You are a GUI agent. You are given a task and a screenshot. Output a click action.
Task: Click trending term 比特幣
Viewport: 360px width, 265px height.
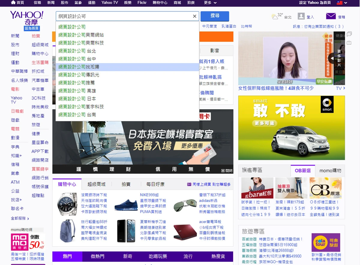coord(247,26)
